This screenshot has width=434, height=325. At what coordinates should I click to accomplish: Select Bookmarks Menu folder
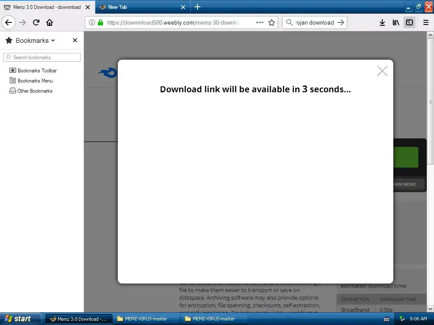tap(31, 81)
